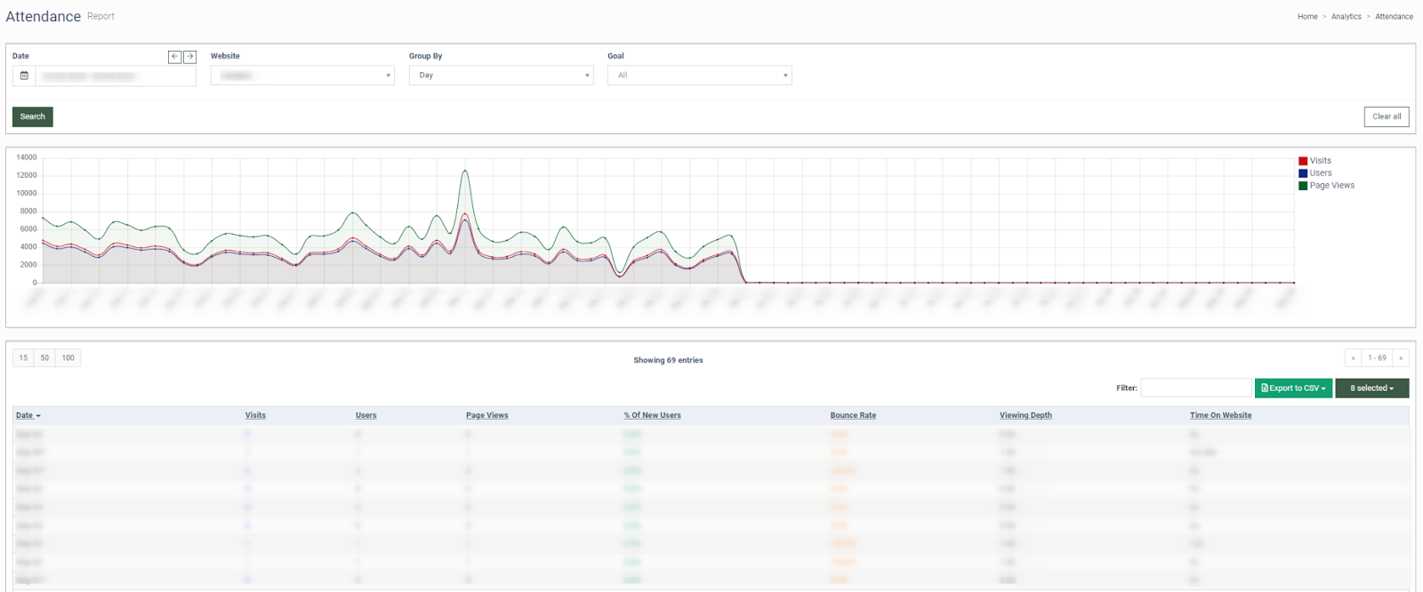Sort table by Bounce Rate column
This screenshot has width=1423, height=592.
pyautogui.click(x=852, y=415)
